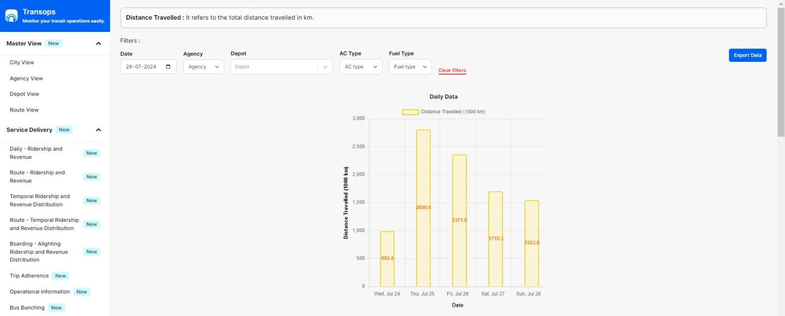Image resolution: width=785 pixels, height=316 pixels.
Task: Open the Fuel type dropdown
Action: pyautogui.click(x=410, y=67)
